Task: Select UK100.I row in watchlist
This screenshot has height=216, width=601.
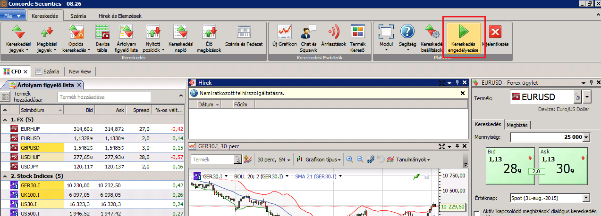Action: tap(93, 195)
